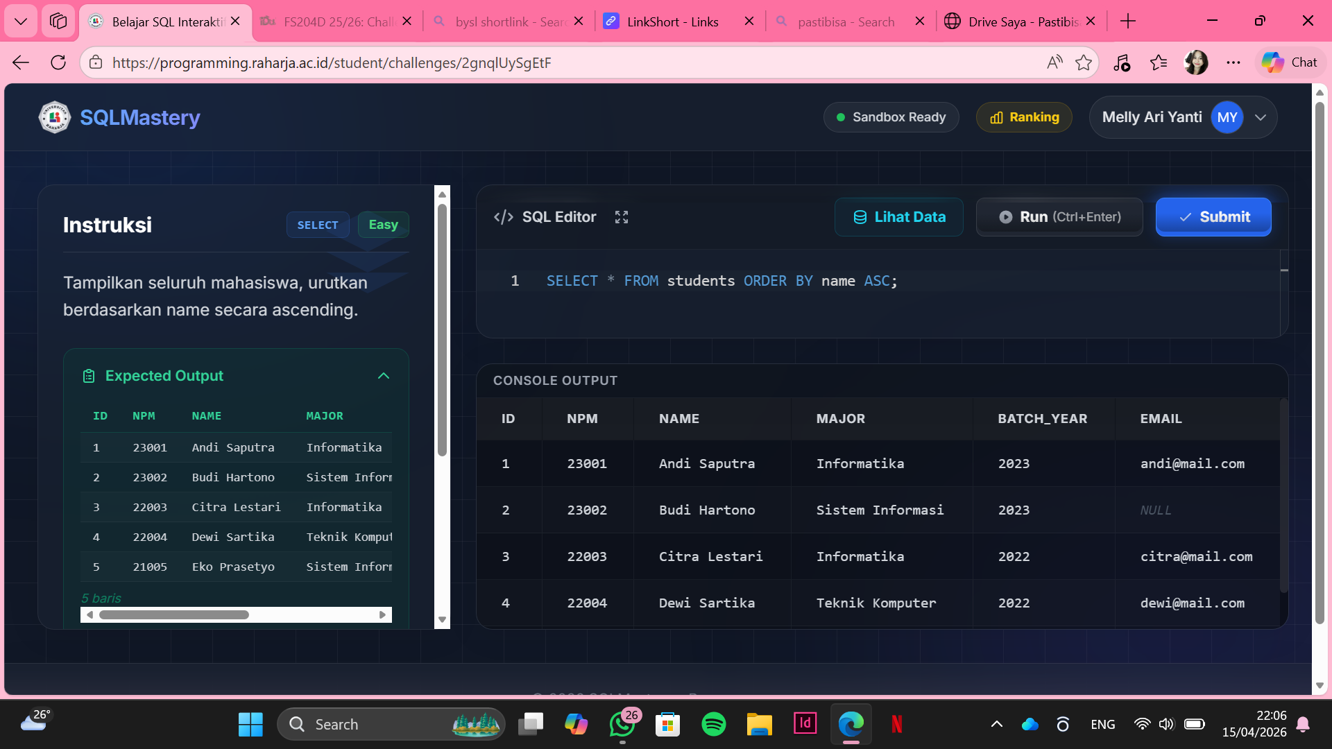Run the SQL query
The height and width of the screenshot is (749, 1332).
(x=1059, y=217)
